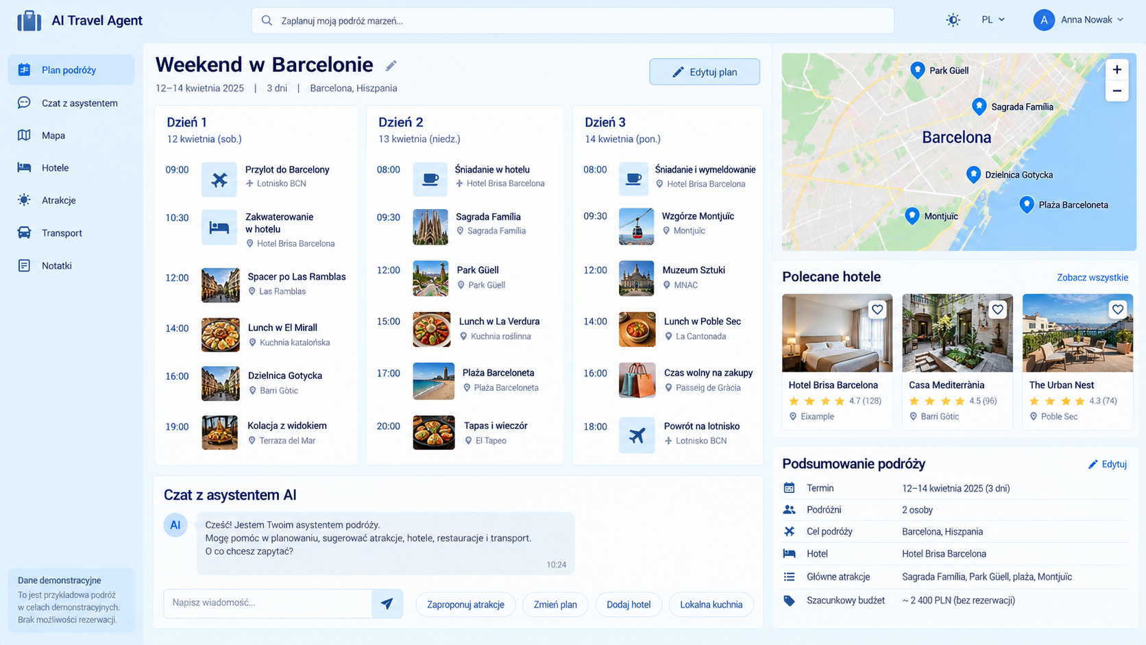This screenshot has width=1146, height=645.
Task: Click the Montjuïc map pin
Action: point(912,216)
